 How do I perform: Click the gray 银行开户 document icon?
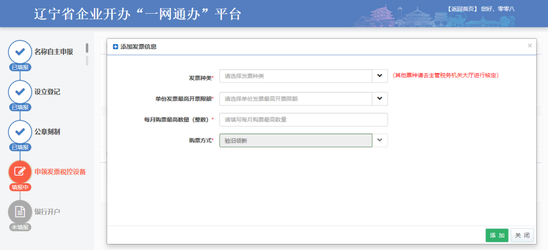tap(20, 212)
